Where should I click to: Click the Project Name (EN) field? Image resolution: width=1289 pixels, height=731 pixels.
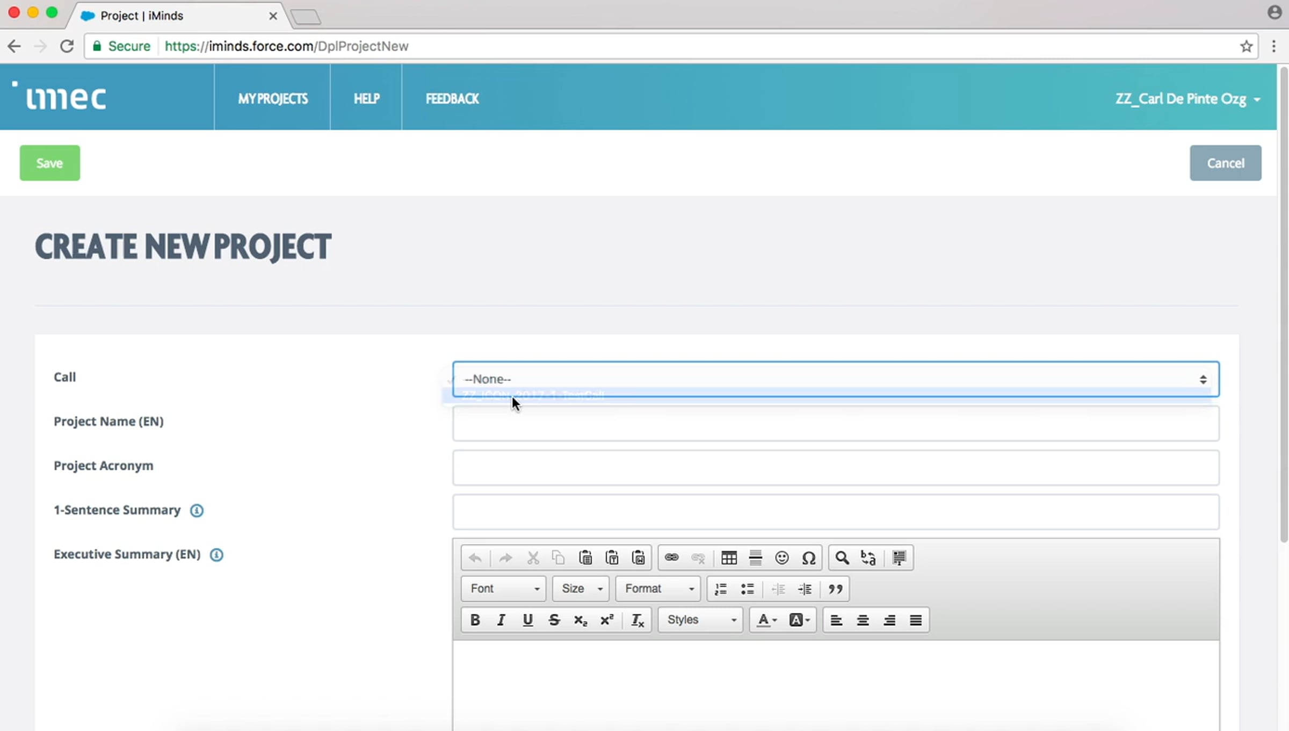tap(836, 423)
